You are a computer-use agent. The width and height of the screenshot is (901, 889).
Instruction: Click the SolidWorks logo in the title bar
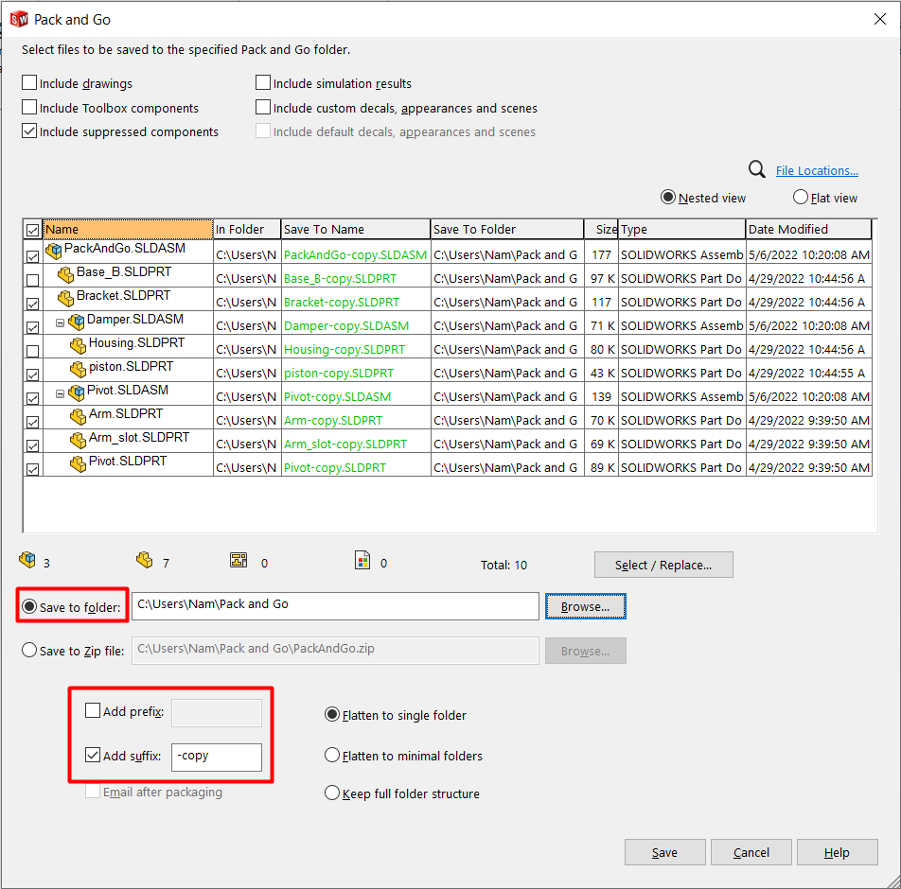[x=19, y=20]
